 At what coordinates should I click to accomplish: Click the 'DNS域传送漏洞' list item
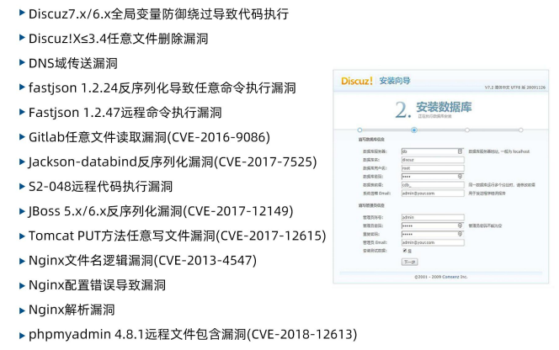click(x=72, y=63)
